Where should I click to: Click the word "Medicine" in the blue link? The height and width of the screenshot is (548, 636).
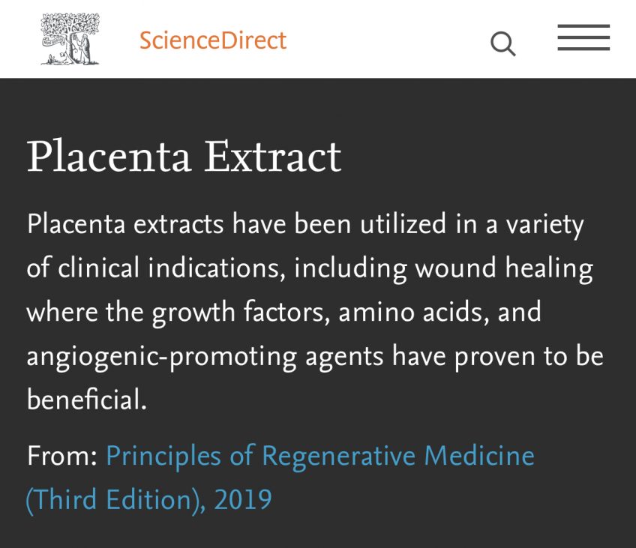point(479,456)
